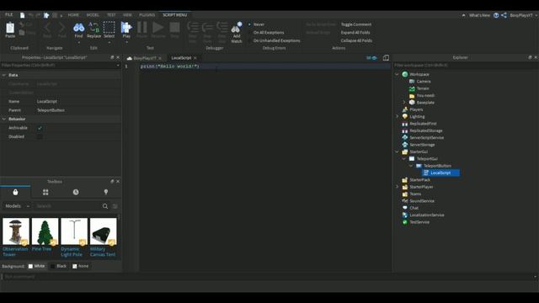Viewport: 539px width, 303px height.
Task: Click the command bar input
Action: point(268,277)
